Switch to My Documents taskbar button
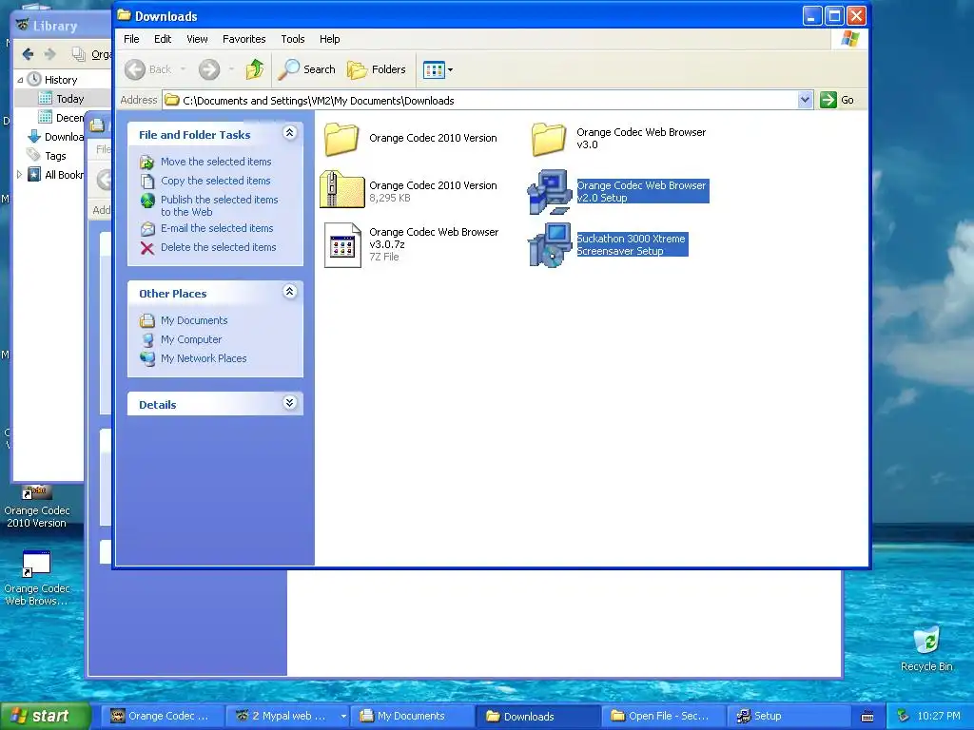This screenshot has height=730, width=974. point(411,716)
